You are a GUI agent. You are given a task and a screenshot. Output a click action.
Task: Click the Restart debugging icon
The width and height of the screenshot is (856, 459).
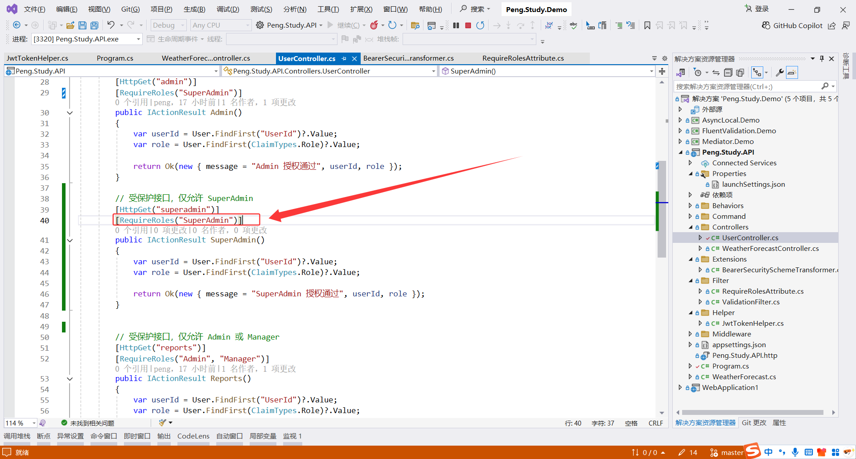480,25
